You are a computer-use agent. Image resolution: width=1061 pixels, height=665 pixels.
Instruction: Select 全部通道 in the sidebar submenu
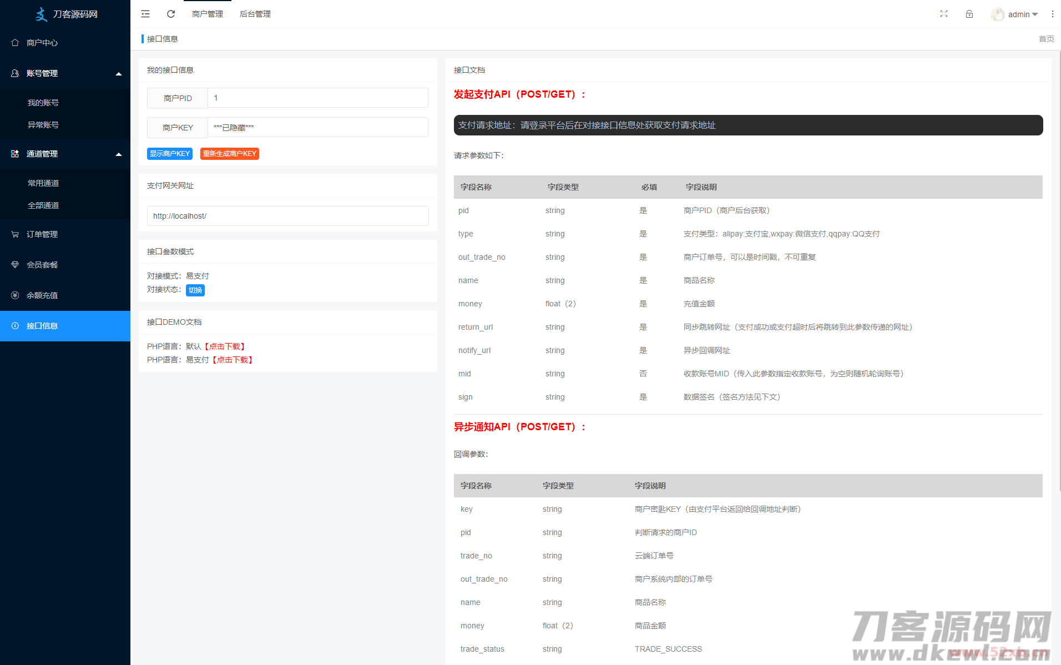click(43, 205)
